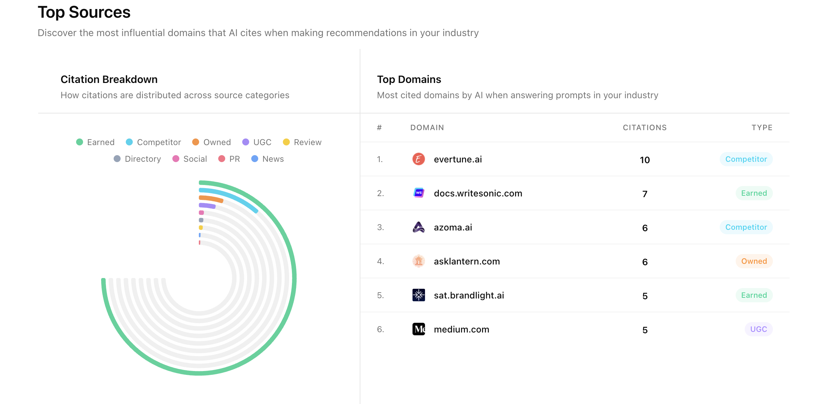Click the evertune.ai favicon in row 1

click(x=418, y=159)
